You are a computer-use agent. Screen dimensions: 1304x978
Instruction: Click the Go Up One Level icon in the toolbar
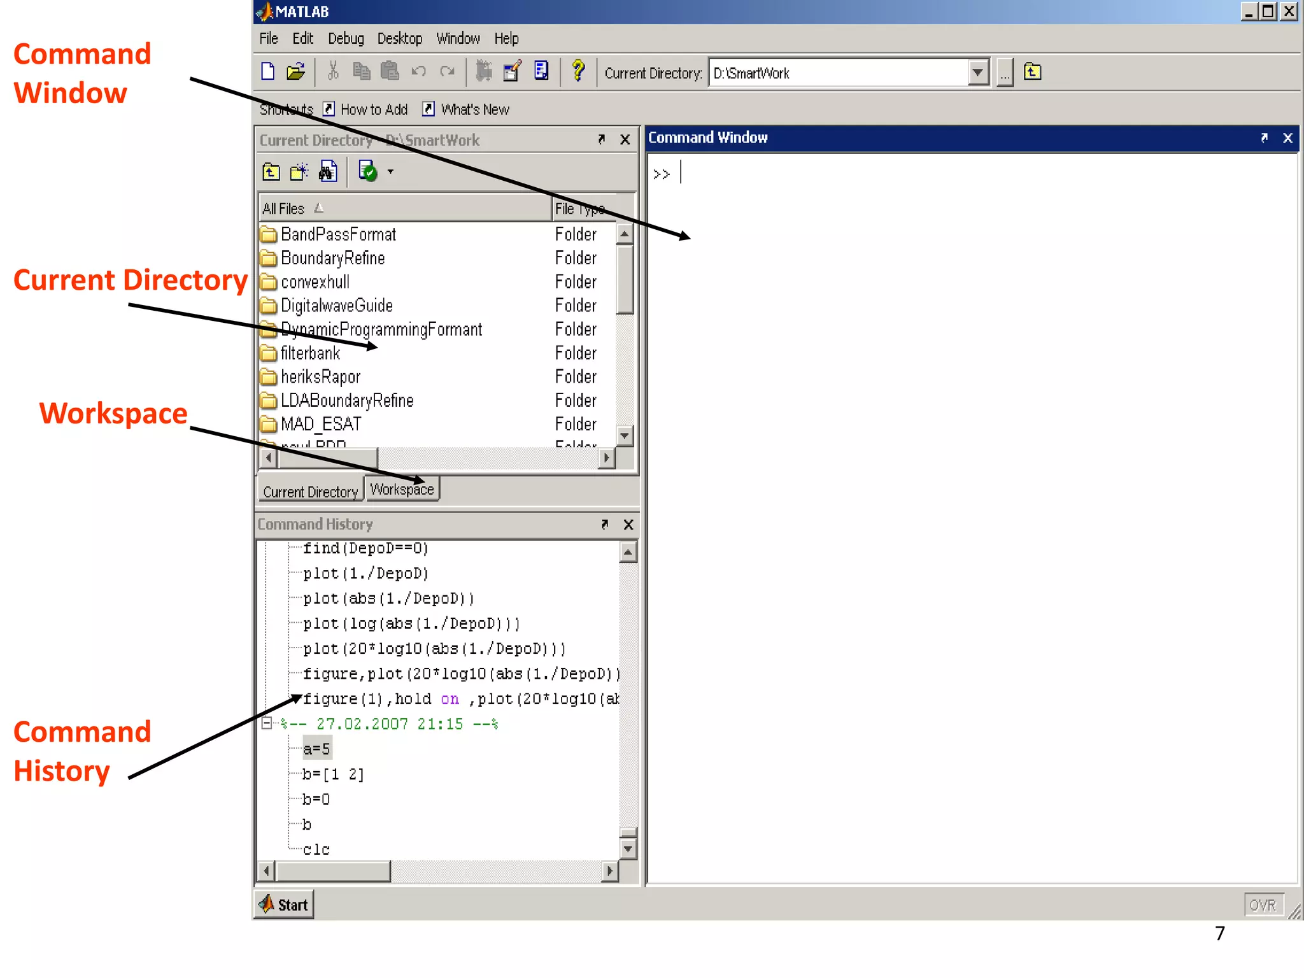(1032, 72)
